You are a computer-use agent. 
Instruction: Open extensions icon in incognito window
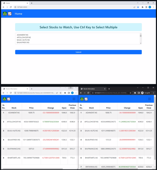click(135, 93)
